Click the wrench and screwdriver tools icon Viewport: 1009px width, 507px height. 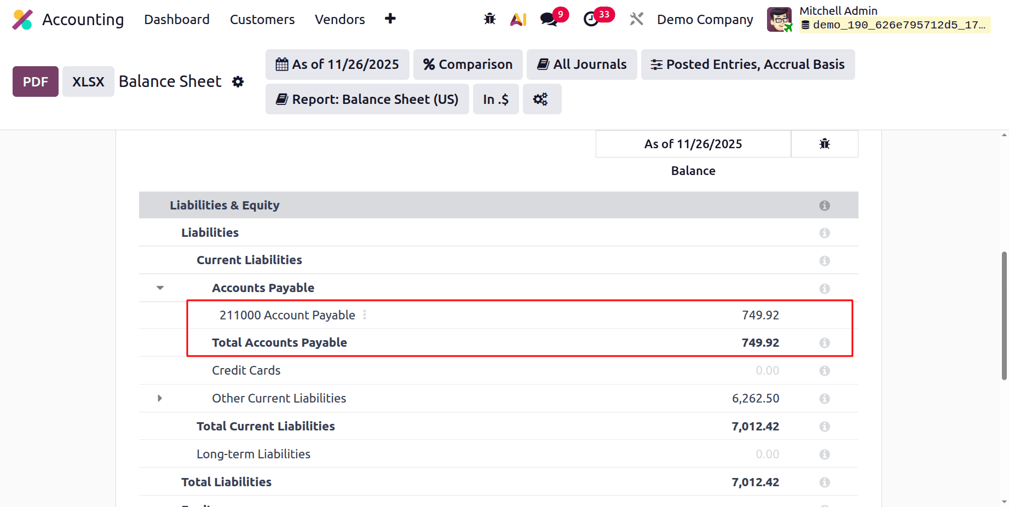(636, 19)
